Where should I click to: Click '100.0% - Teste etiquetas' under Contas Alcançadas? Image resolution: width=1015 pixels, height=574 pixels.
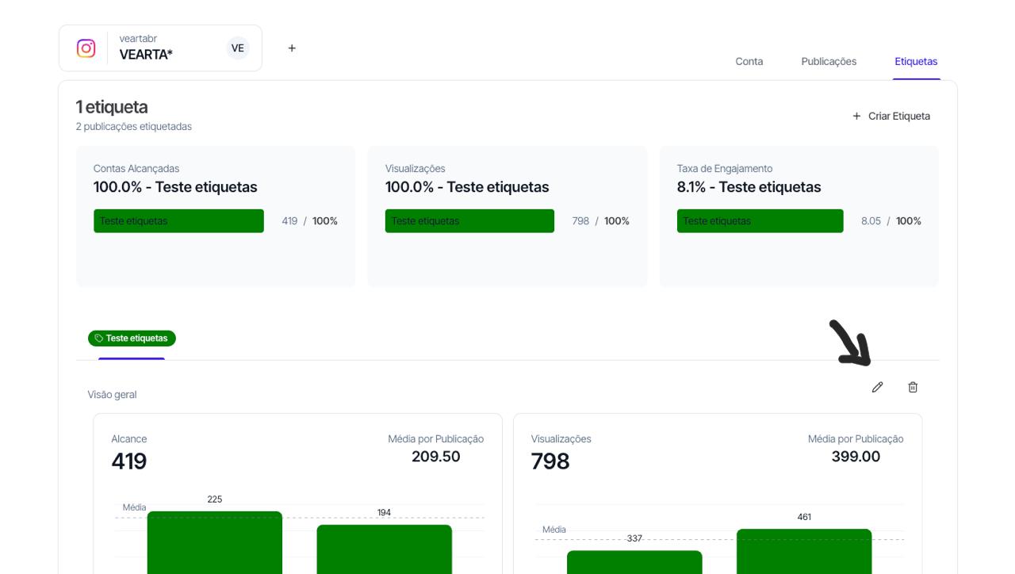pyautogui.click(x=175, y=187)
